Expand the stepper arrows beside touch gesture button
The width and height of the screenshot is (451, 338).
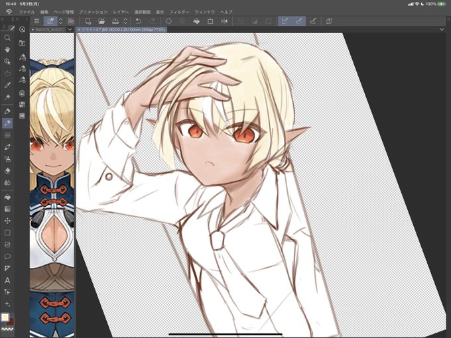click(x=61, y=21)
